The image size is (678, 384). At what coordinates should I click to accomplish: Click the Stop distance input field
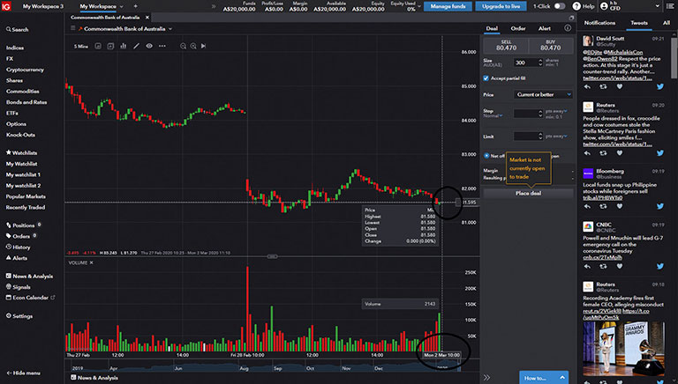(525, 114)
